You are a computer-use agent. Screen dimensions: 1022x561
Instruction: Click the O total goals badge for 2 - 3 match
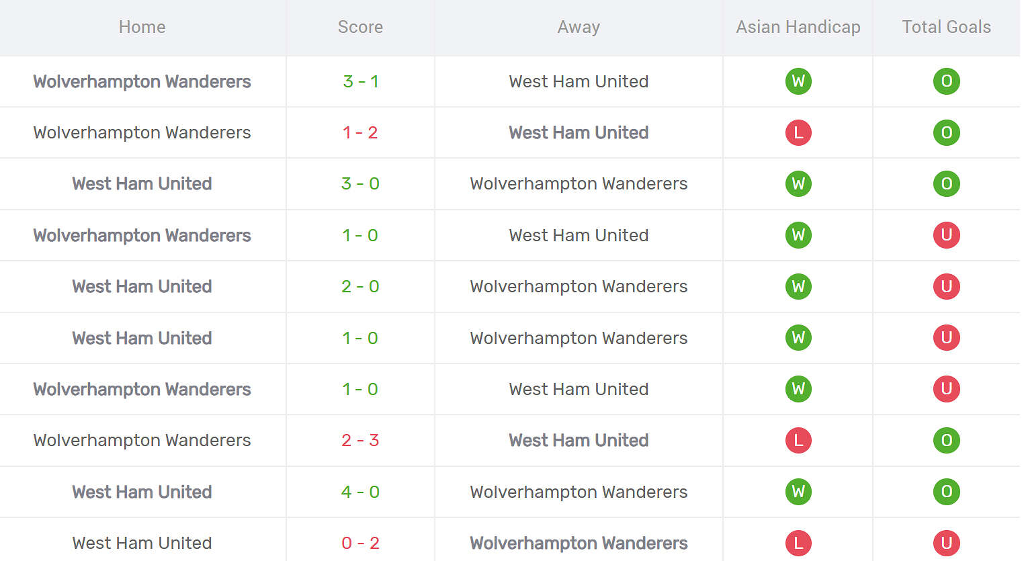tap(946, 440)
